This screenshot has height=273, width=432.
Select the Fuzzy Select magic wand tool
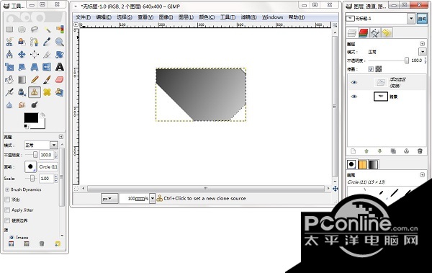click(47, 30)
